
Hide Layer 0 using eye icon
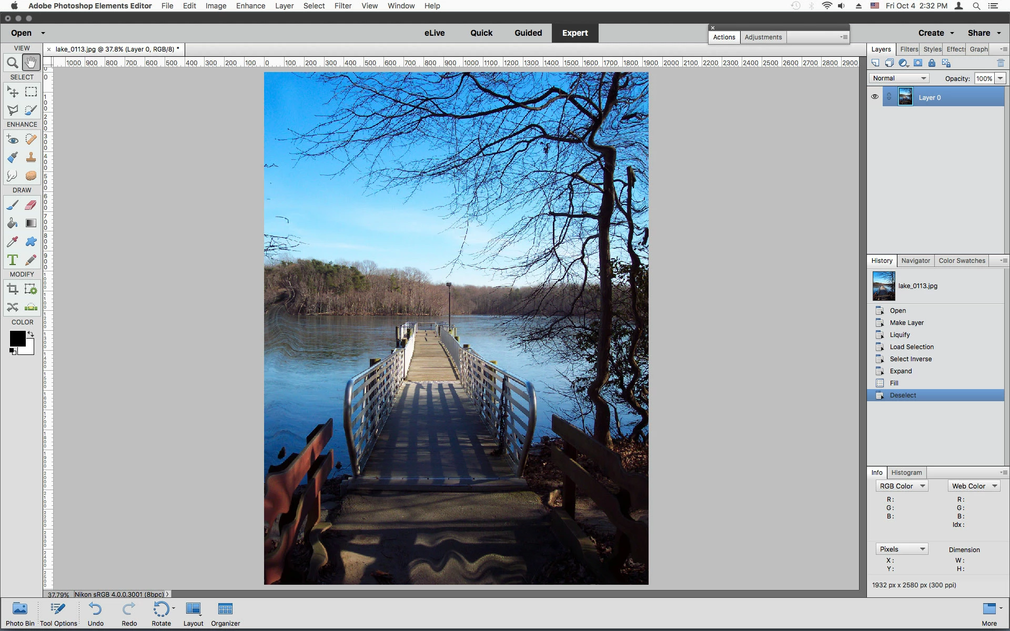click(x=875, y=97)
